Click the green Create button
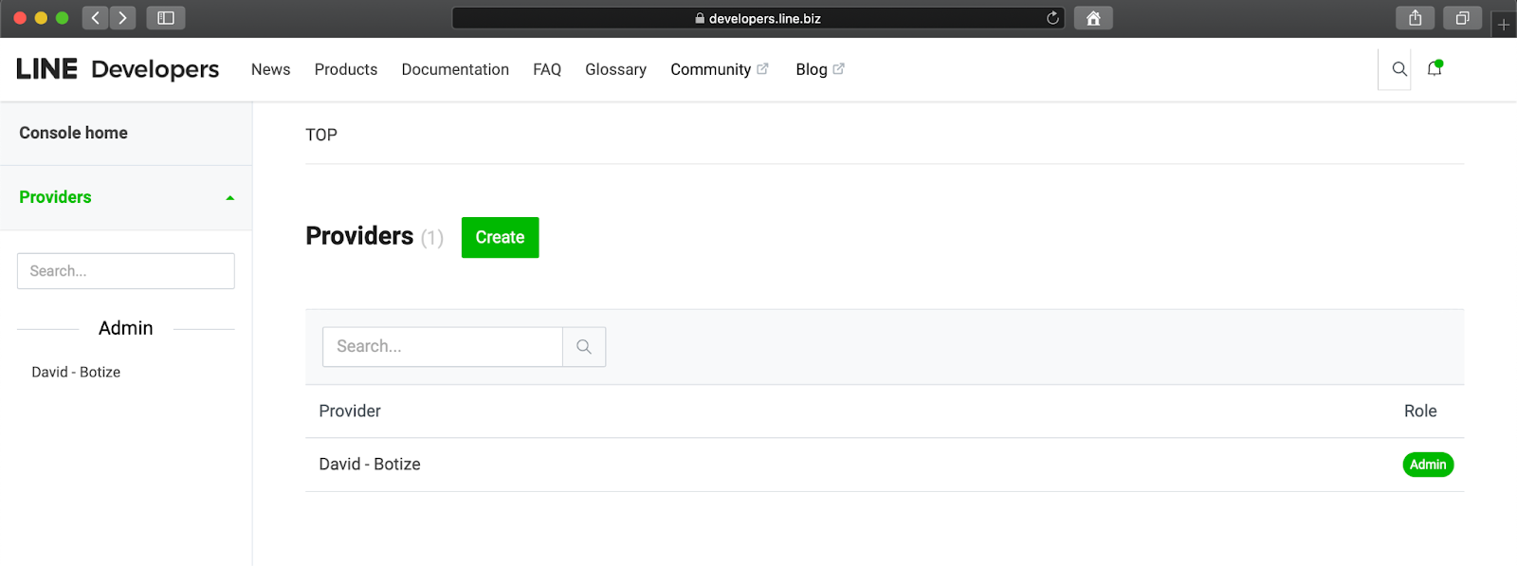 (x=501, y=237)
